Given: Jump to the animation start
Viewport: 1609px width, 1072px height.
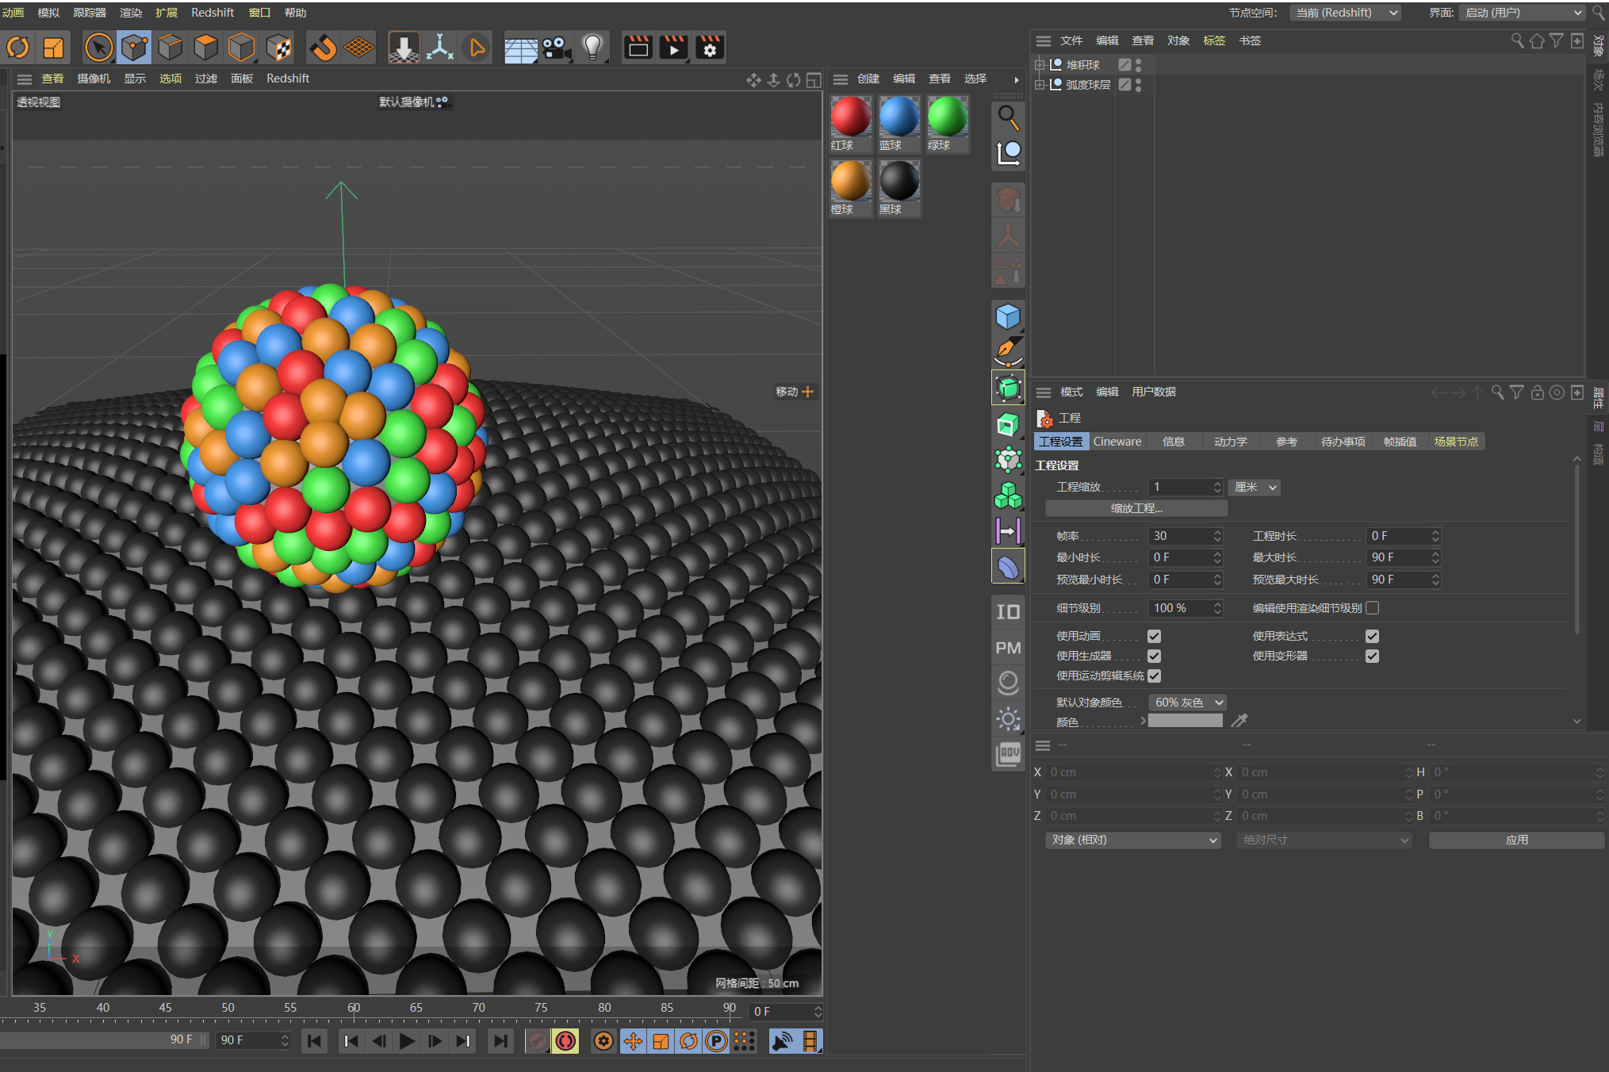Looking at the screenshot, I should coord(315,1041).
